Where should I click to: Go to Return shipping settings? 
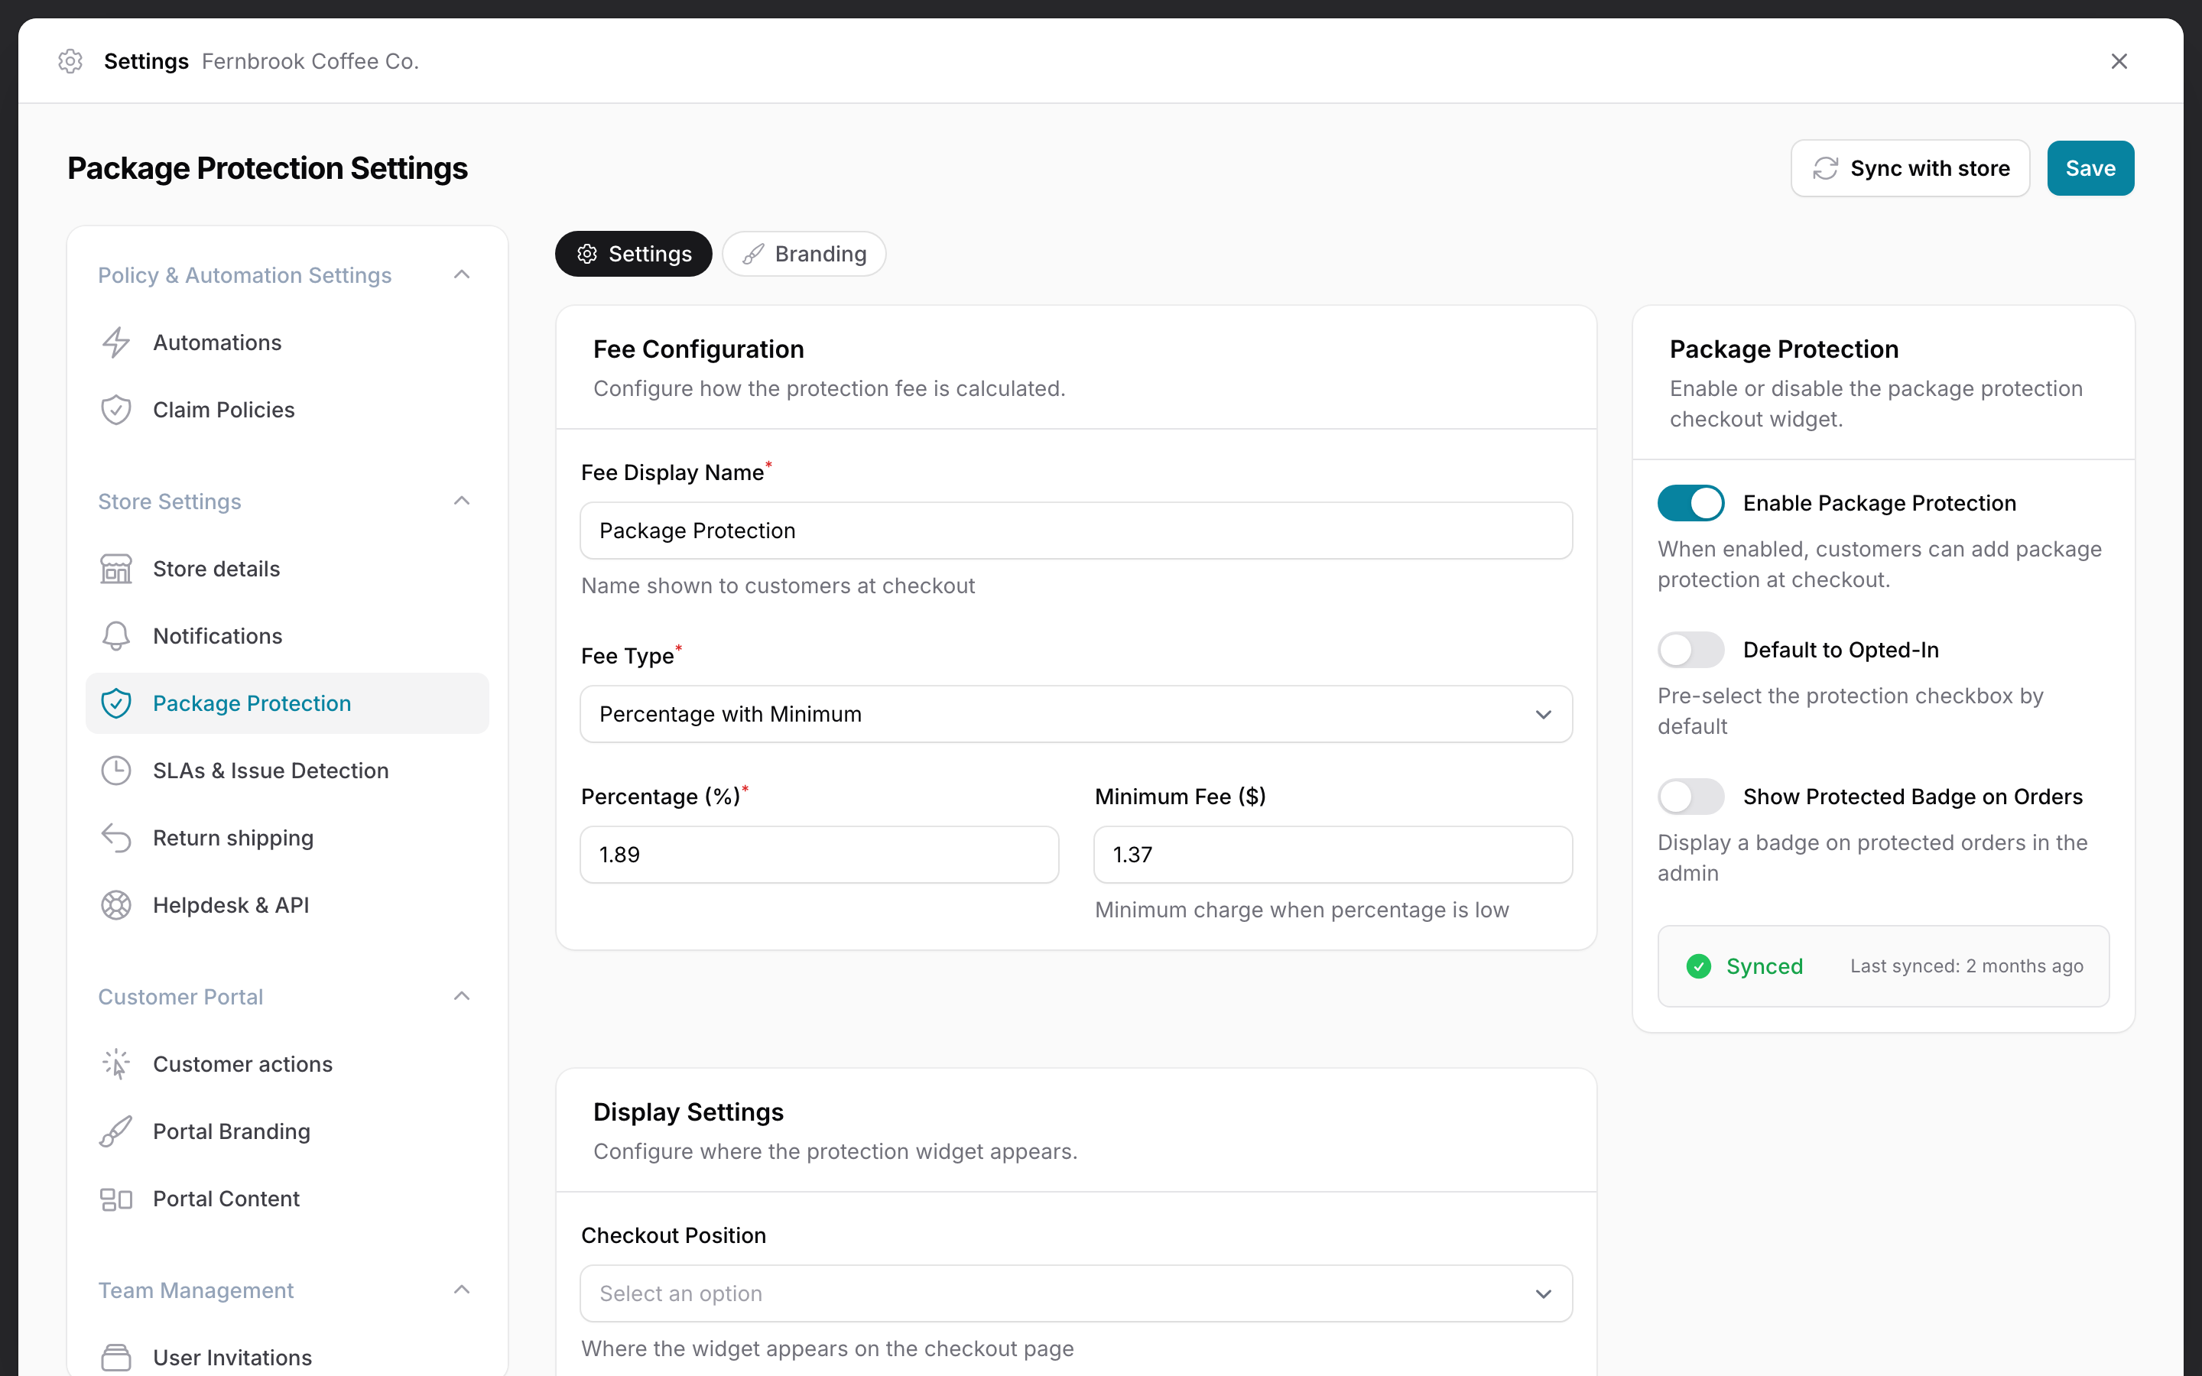pyautogui.click(x=287, y=838)
